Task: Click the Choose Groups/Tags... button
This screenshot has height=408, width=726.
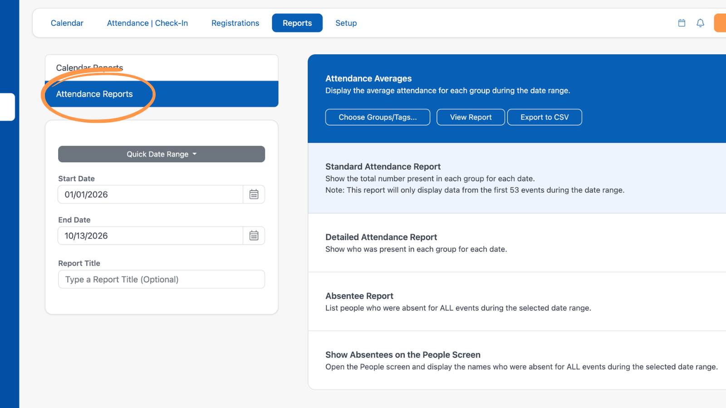Action: click(x=378, y=117)
